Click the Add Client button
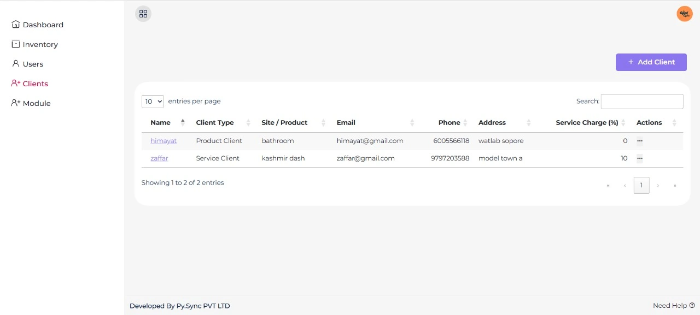 [651, 62]
